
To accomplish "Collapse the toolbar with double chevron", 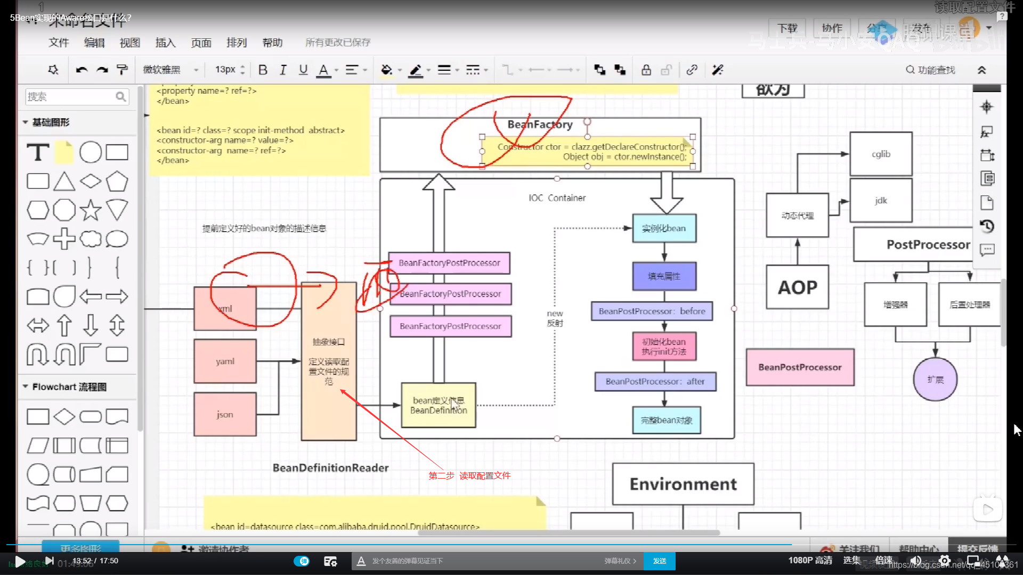I will (x=982, y=70).
